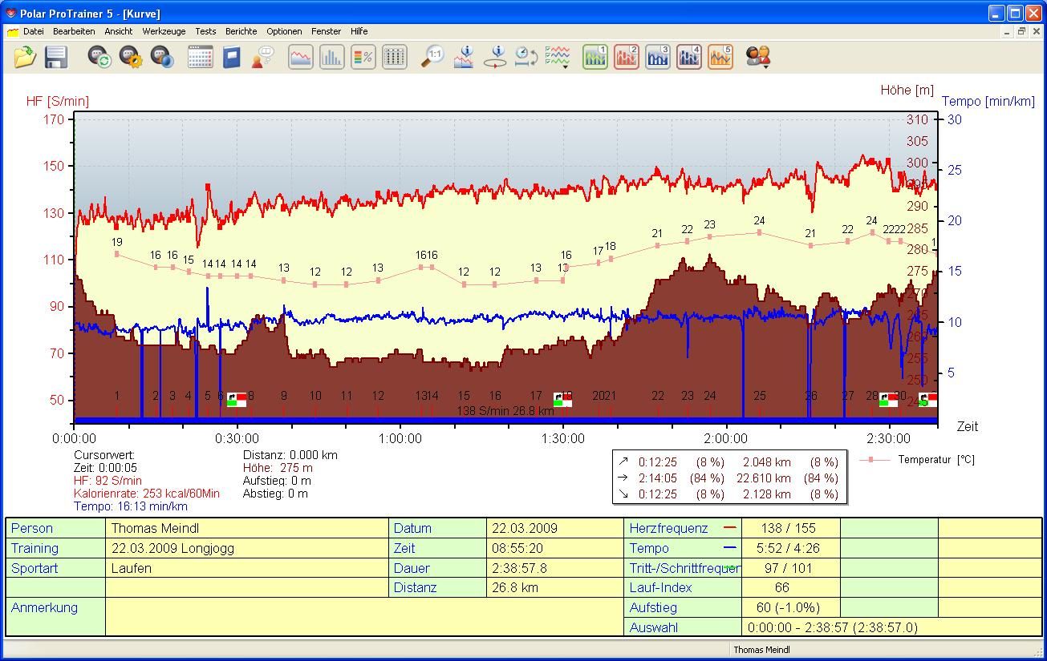This screenshot has height=661, width=1047.
Task: Click the Thomas Meindl status bar entry
Action: [x=761, y=650]
